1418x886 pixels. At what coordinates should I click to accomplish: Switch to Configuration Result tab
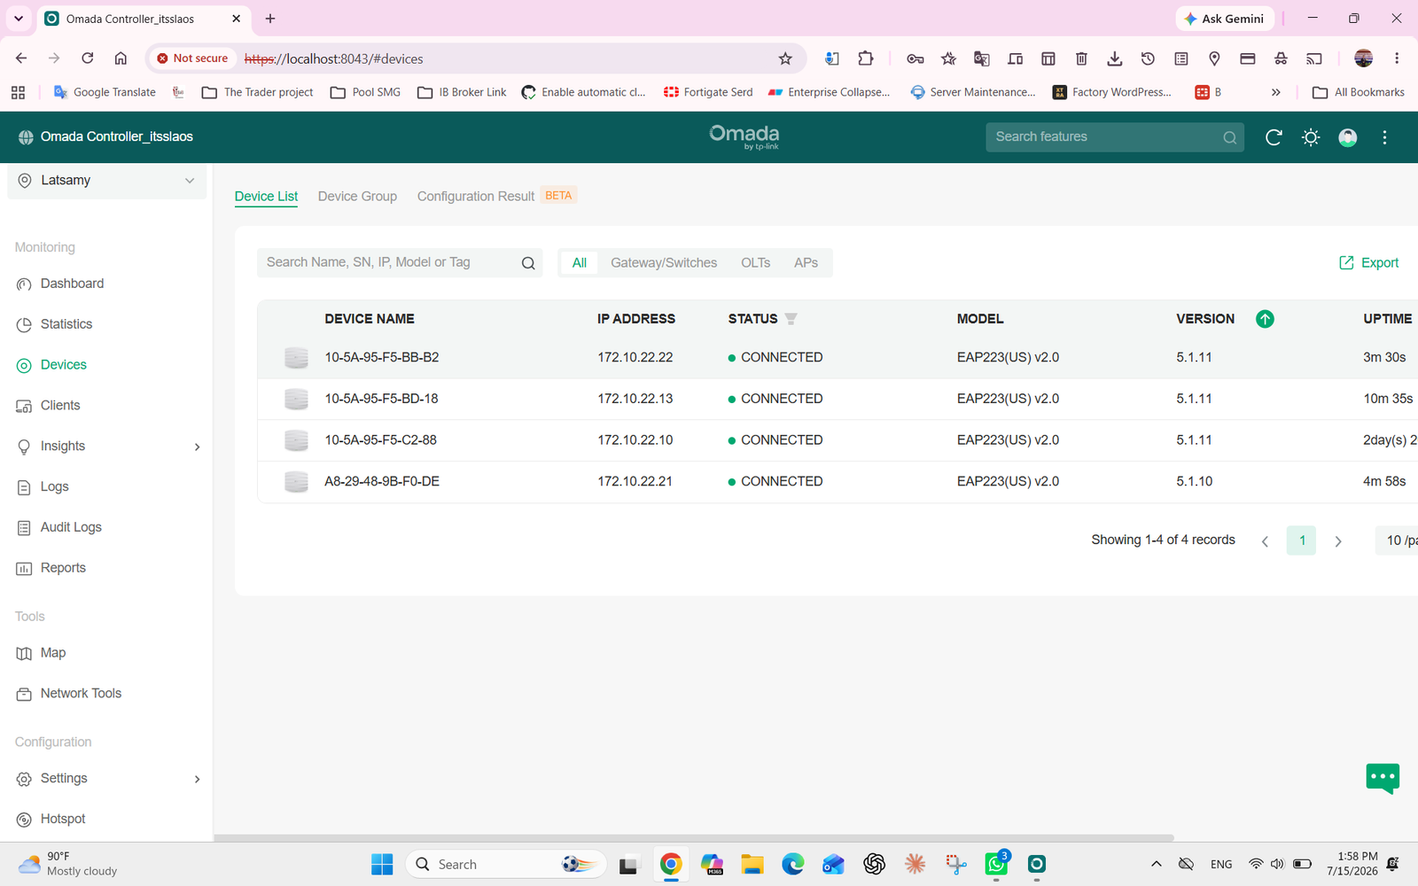(x=476, y=197)
